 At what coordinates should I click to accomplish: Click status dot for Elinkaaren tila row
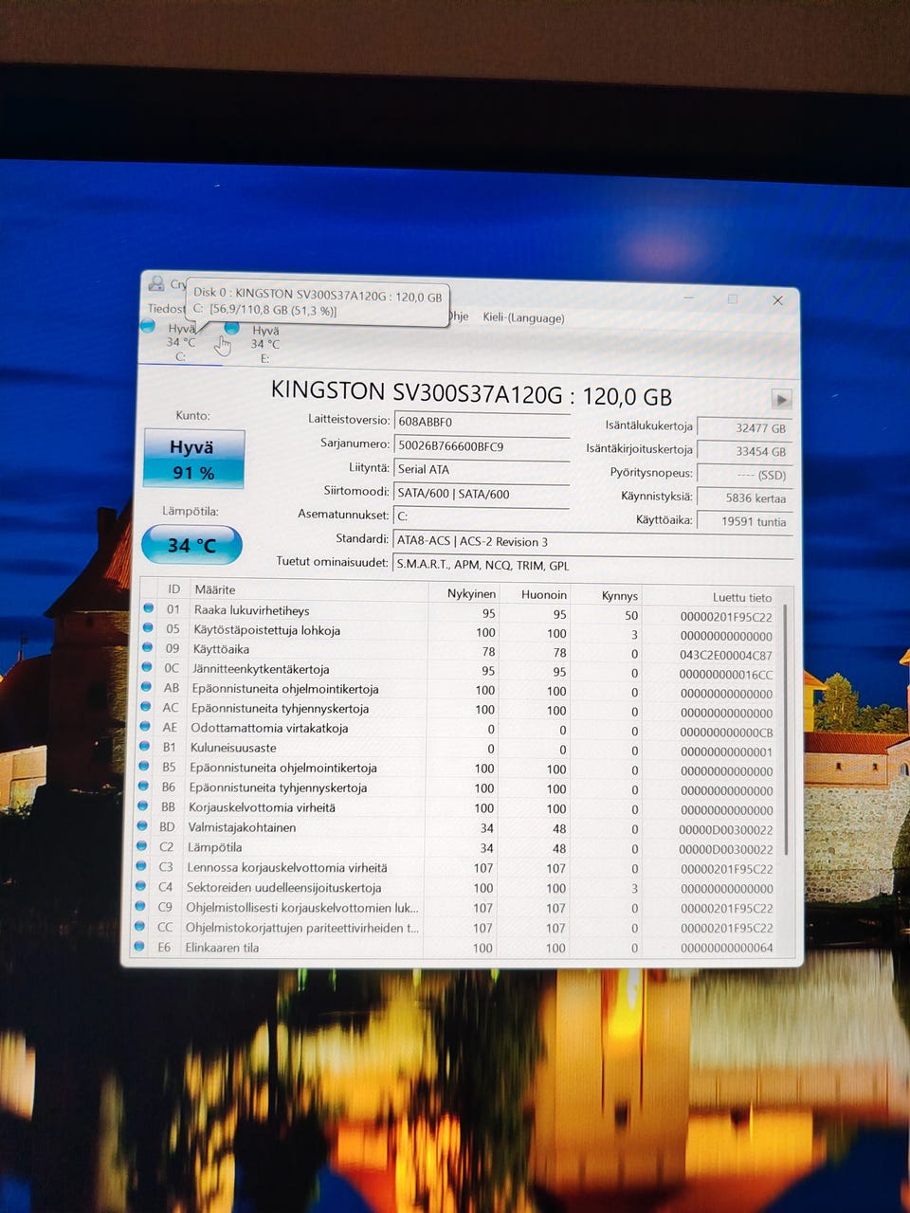[139, 946]
